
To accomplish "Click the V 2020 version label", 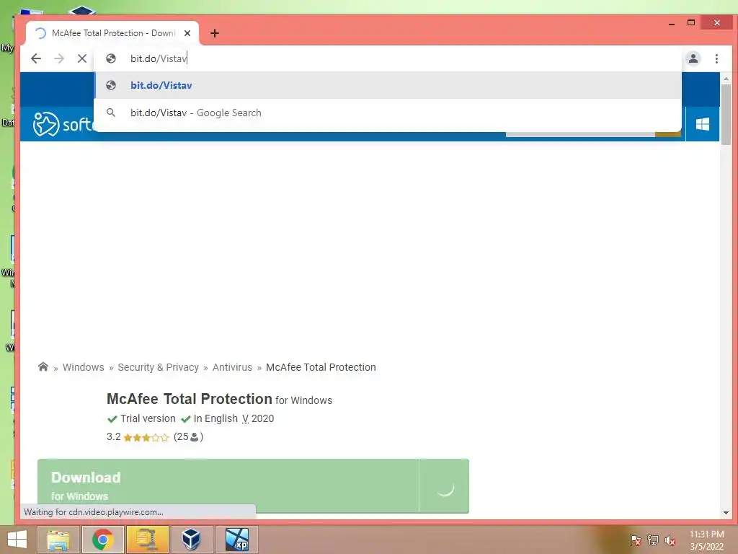I will coord(257,418).
